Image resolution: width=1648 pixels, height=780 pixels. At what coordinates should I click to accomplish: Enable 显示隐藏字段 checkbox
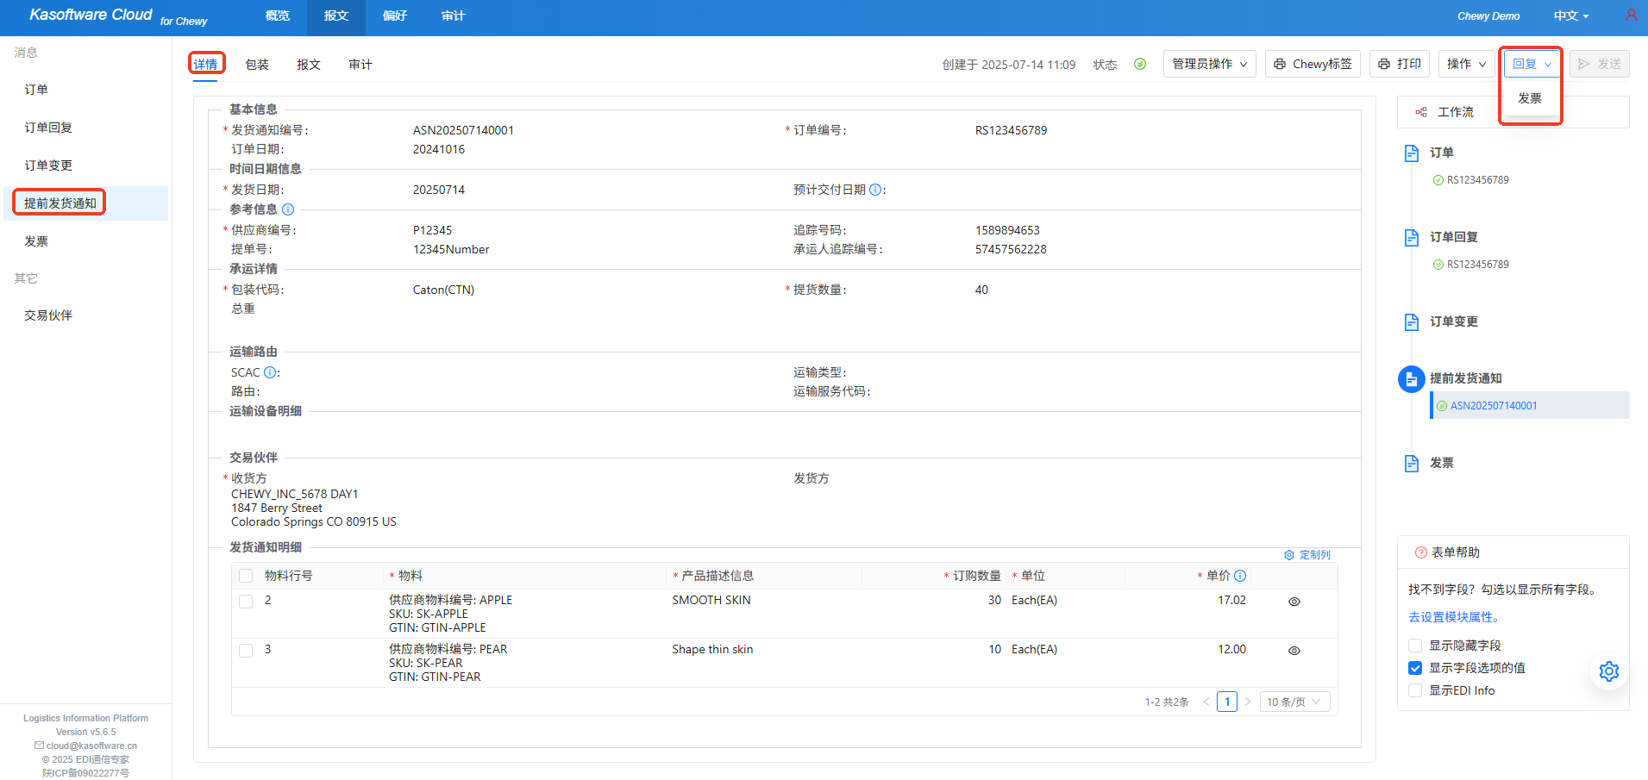[x=1415, y=646]
